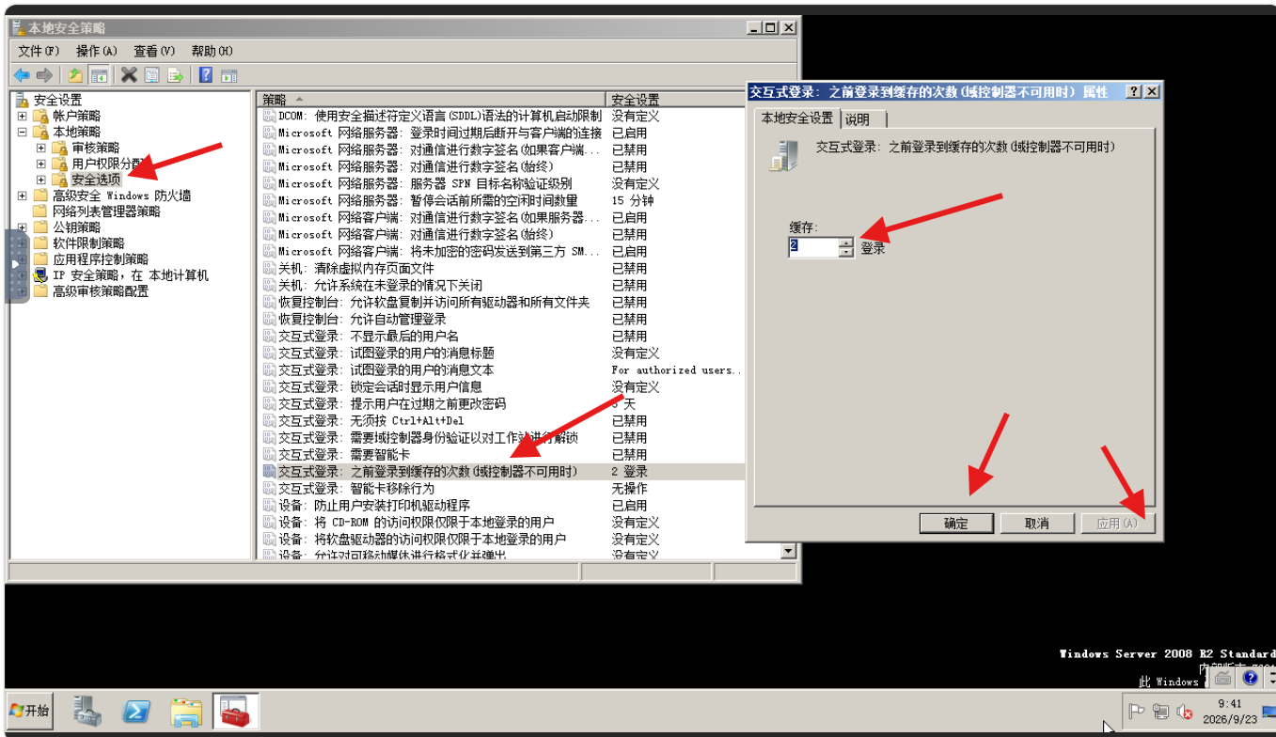The width and height of the screenshot is (1276, 737).
Task: Expand the 安全选项 tree node
Action: 41,180
